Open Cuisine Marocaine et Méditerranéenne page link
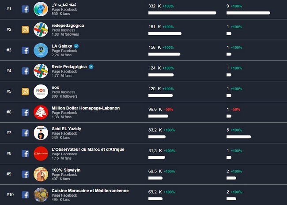This screenshot has width=287, height=205. [90, 191]
